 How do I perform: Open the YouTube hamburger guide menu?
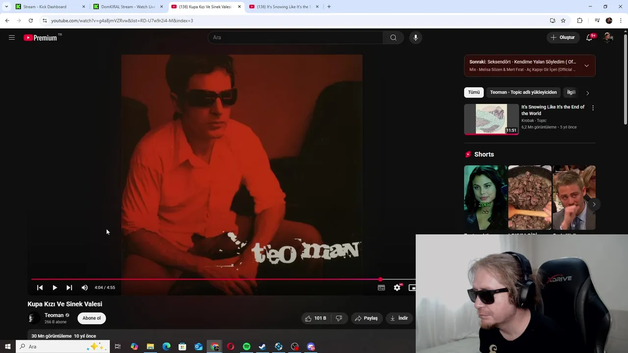click(x=12, y=38)
